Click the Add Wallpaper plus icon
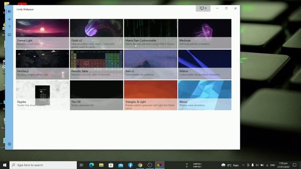 point(9,19)
